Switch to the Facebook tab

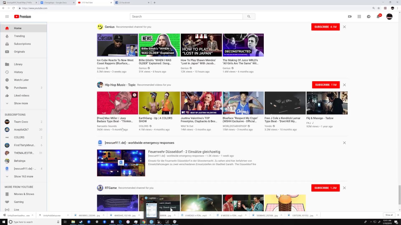[132, 2]
